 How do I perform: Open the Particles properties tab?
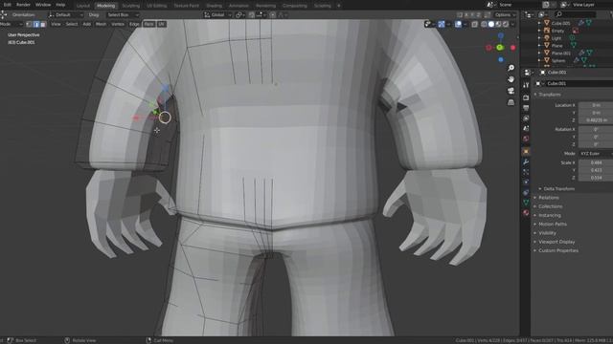(526, 172)
